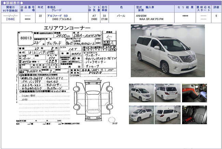
Task: Select the 2400 displacement value
Action: tap(94, 19)
